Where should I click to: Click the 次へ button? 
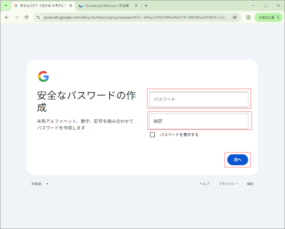click(237, 160)
